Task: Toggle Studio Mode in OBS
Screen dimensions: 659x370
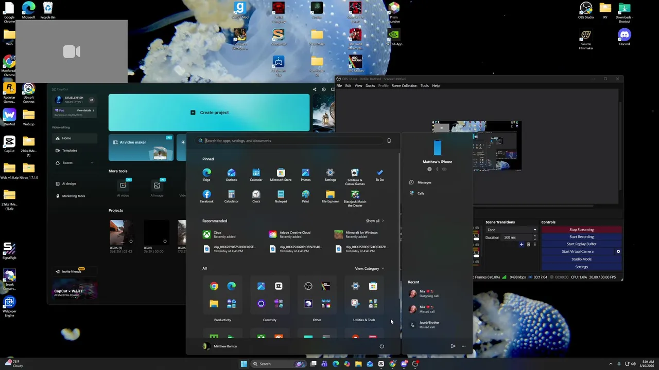Action: [581, 259]
